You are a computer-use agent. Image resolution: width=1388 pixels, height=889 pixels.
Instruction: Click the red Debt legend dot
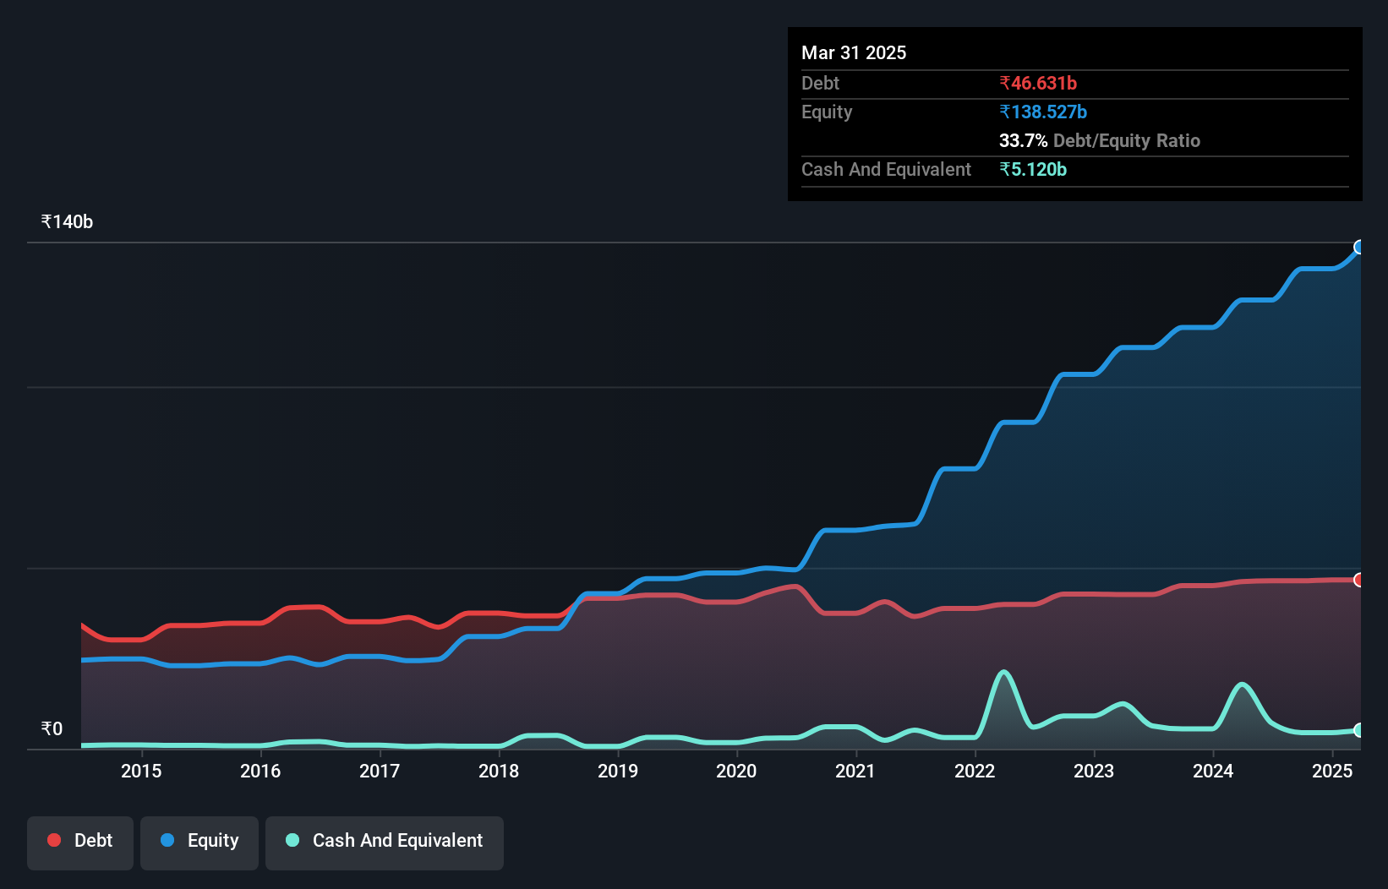coord(52,840)
